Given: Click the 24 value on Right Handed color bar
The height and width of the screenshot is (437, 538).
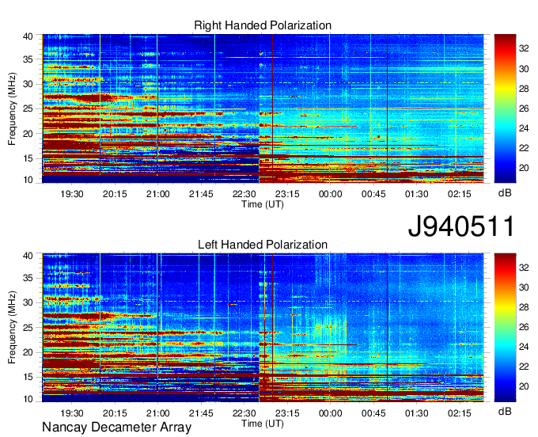Looking at the screenshot, I should point(524,128).
